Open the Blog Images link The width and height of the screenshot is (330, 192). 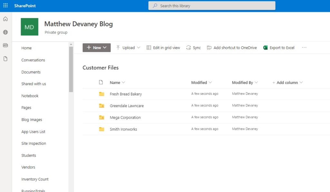click(x=32, y=119)
